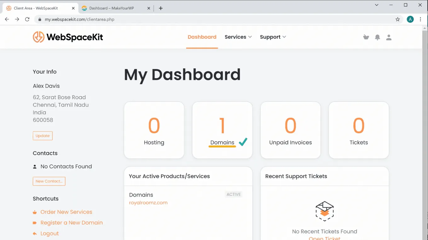
Task: Click the New Contact button
Action: coord(49,181)
